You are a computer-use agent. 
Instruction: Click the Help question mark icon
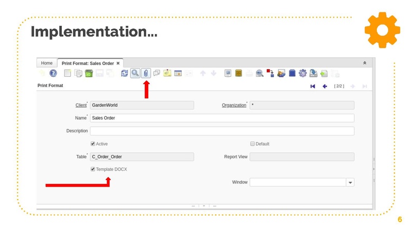pos(53,73)
